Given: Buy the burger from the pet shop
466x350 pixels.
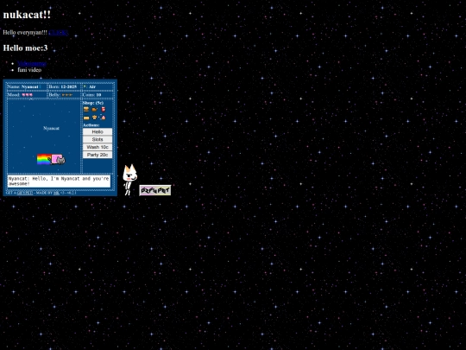Looking at the screenshot, I should (86, 109).
